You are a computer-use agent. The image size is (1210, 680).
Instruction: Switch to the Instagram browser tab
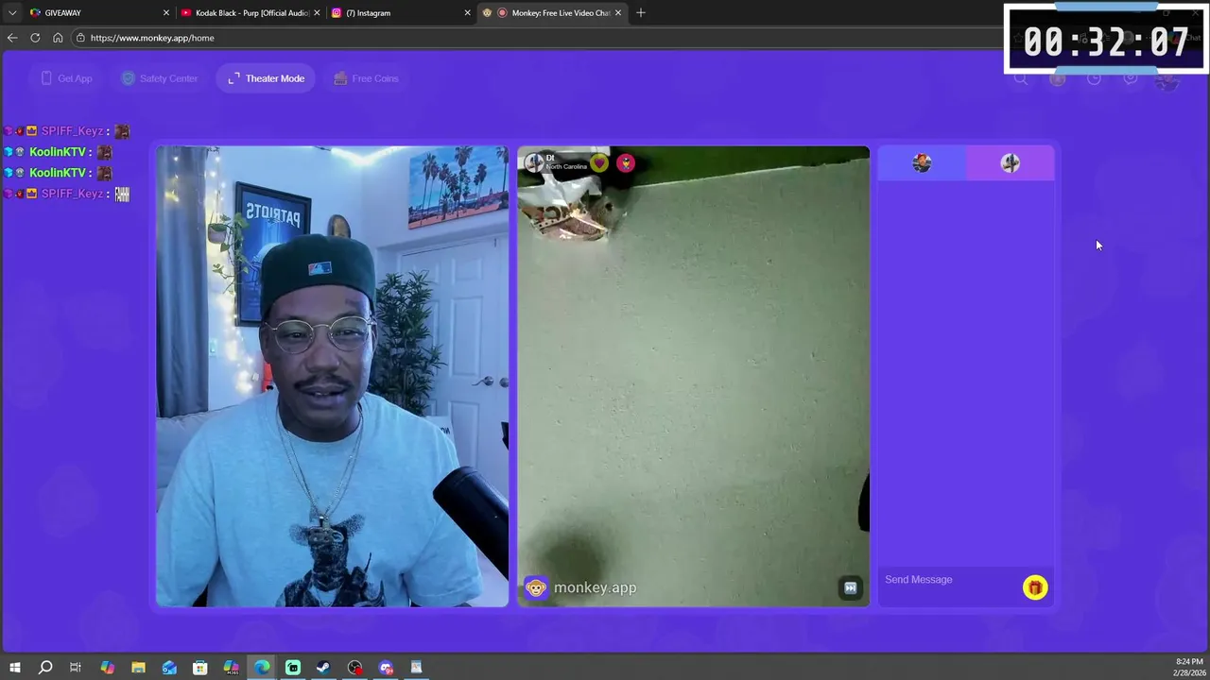pyautogui.click(x=400, y=13)
